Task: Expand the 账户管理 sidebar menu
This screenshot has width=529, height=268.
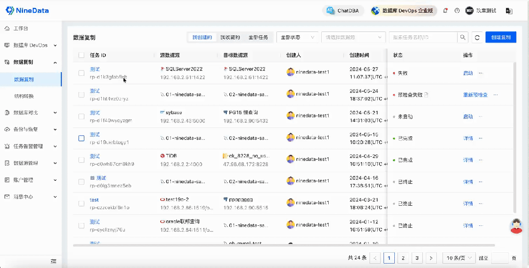Action: tap(30, 180)
